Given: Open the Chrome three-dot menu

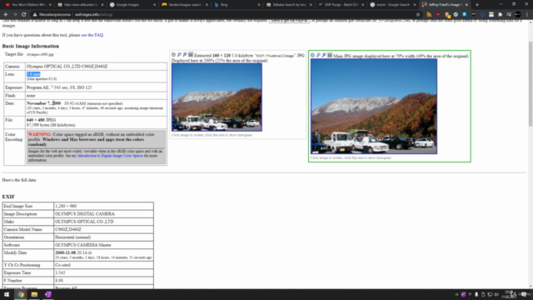Looking at the screenshot, I should point(527,15).
